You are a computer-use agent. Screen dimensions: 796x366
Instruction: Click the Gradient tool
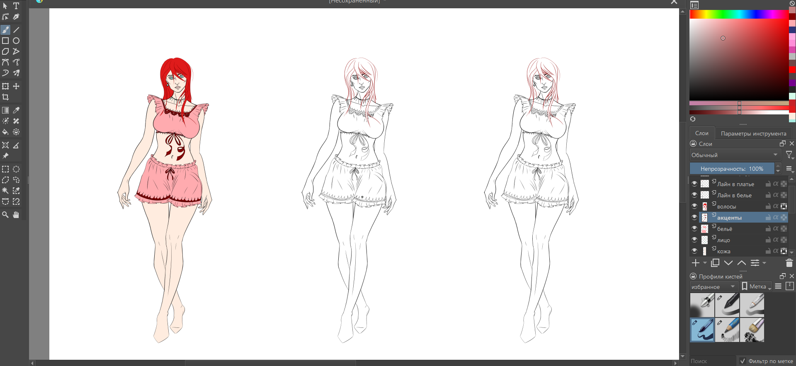click(x=5, y=110)
